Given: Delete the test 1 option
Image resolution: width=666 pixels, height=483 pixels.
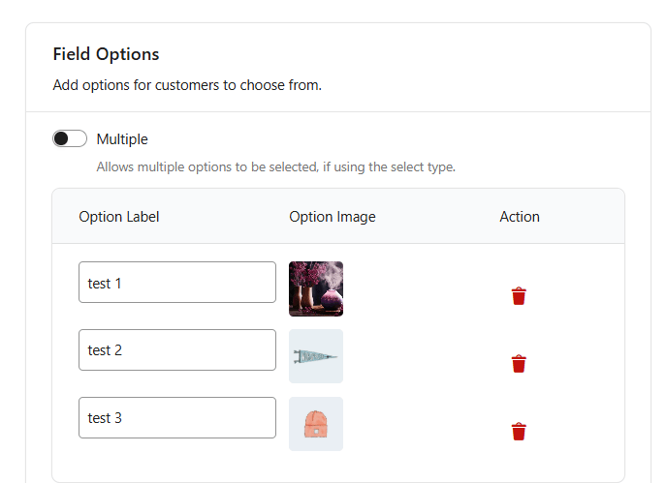Looking at the screenshot, I should pyautogui.click(x=519, y=296).
